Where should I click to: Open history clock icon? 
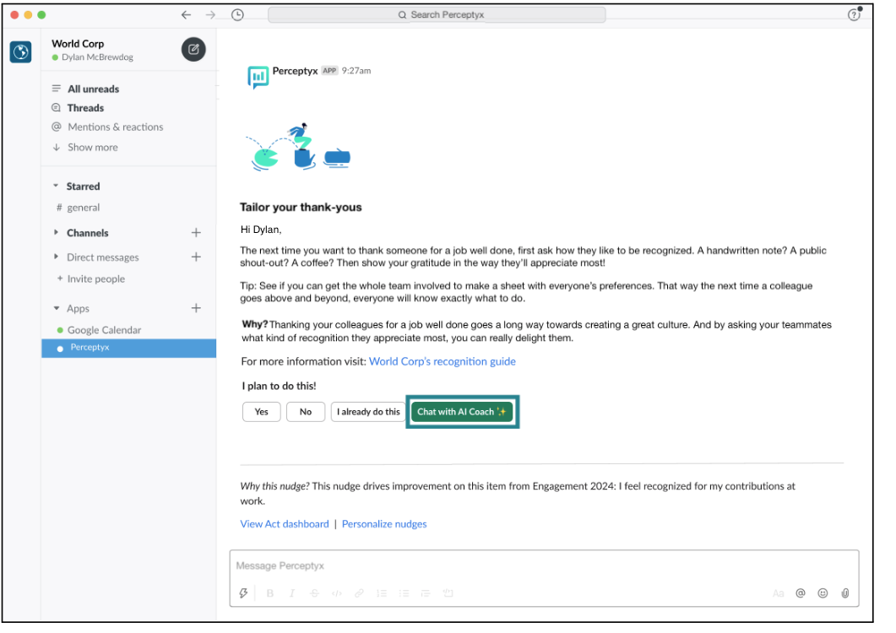pyautogui.click(x=237, y=15)
